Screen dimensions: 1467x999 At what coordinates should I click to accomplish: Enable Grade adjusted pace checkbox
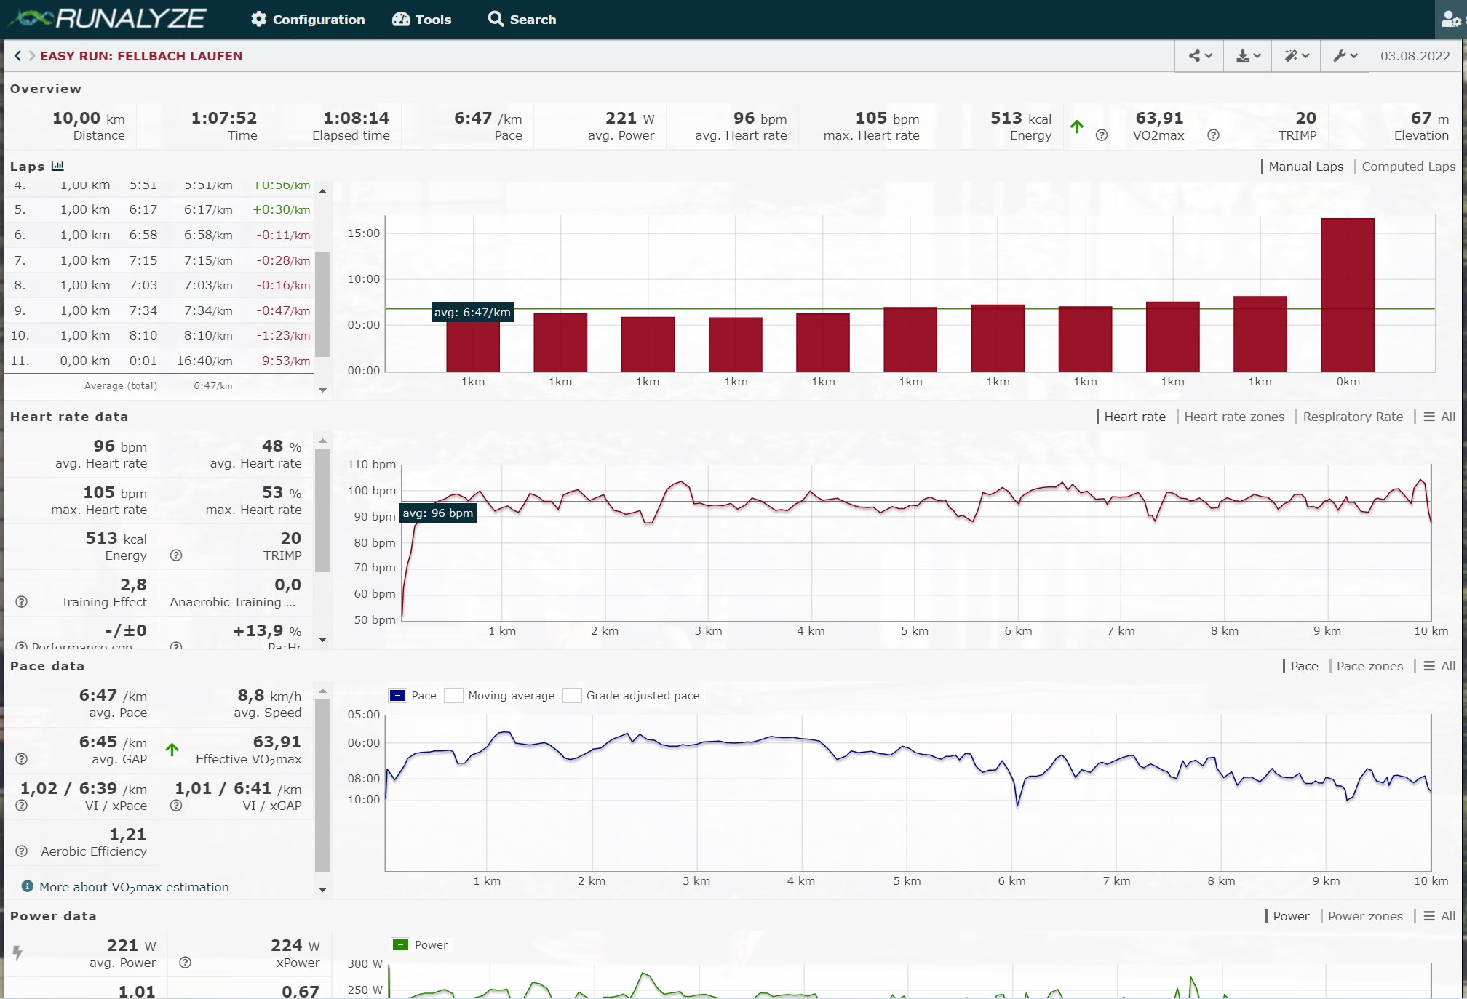(x=573, y=696)
